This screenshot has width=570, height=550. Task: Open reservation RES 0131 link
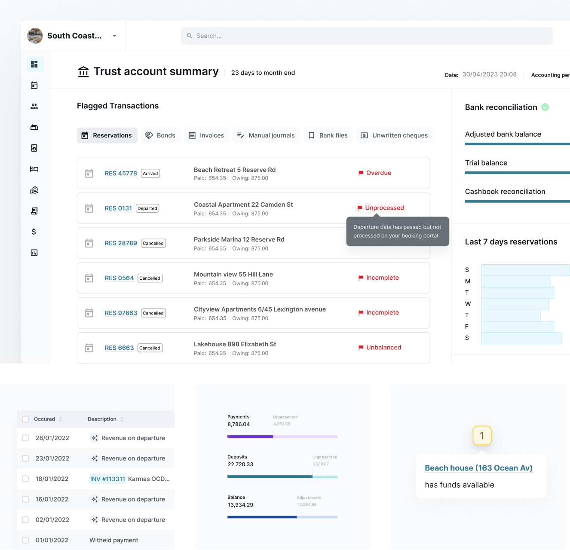coord(118,208)
